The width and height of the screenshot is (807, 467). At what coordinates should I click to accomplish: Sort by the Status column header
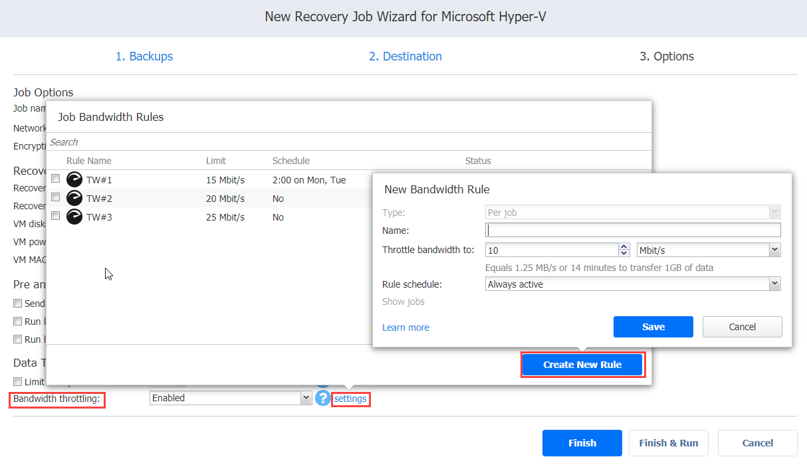pyautogui.click(x=478, y=161)
